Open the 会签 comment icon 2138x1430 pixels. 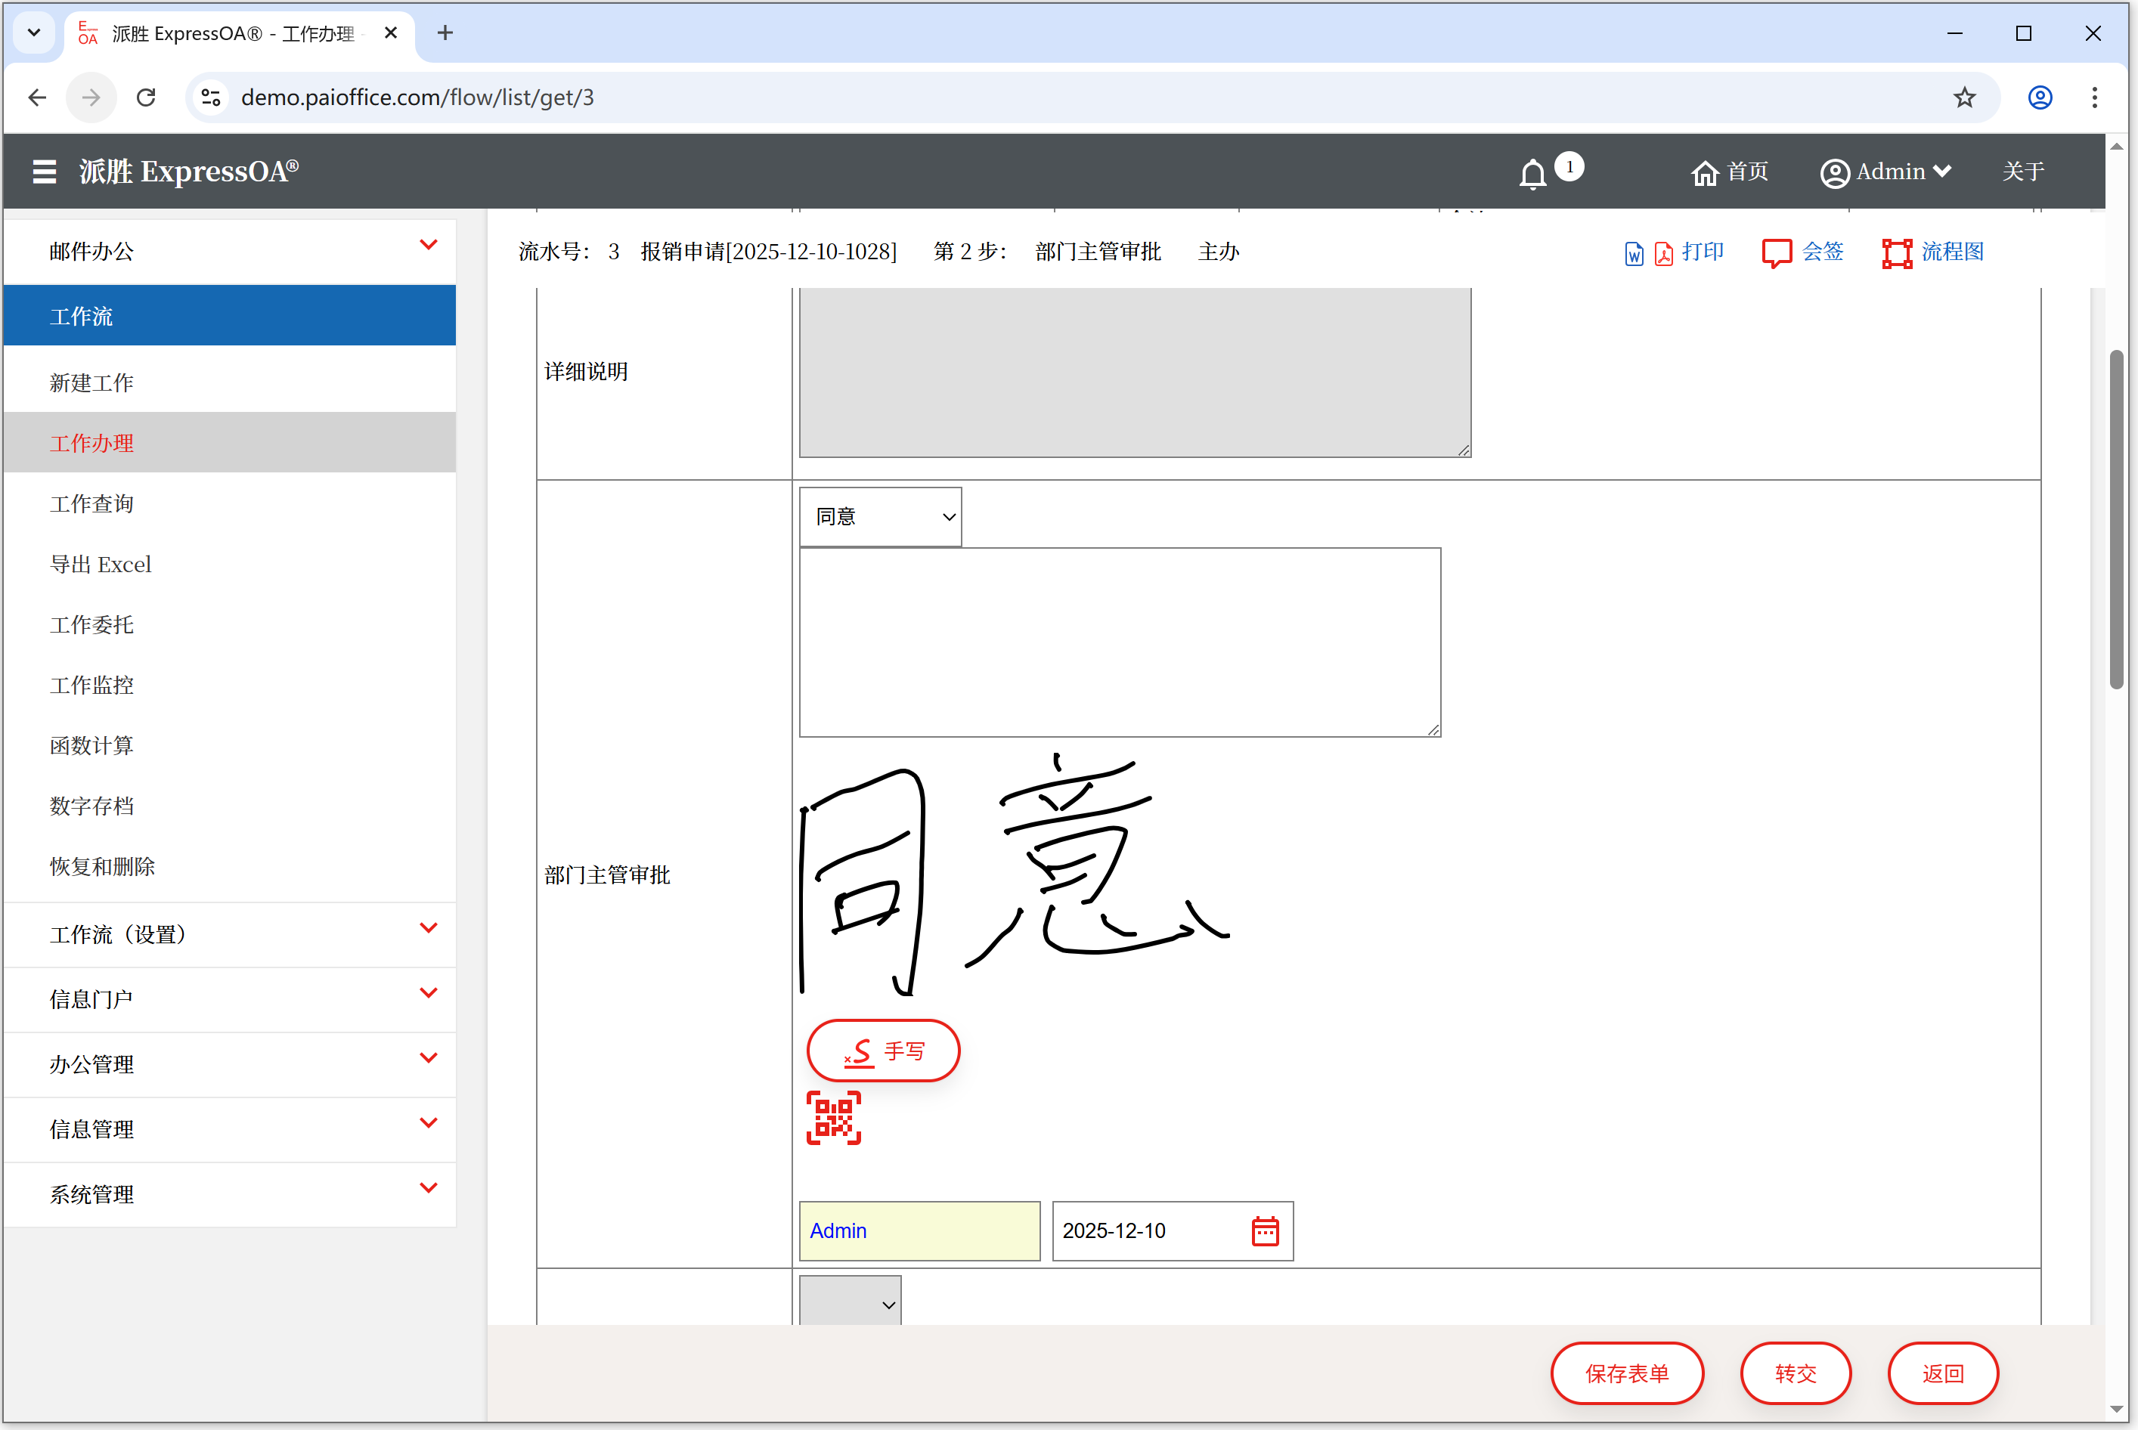[x=1776, y=252]
